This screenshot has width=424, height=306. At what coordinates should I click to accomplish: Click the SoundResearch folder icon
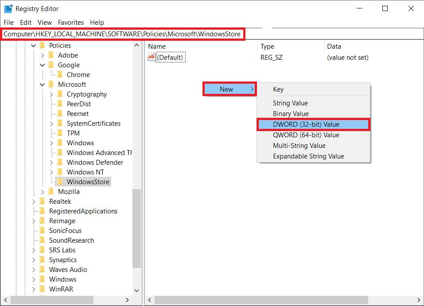(42, 240)
